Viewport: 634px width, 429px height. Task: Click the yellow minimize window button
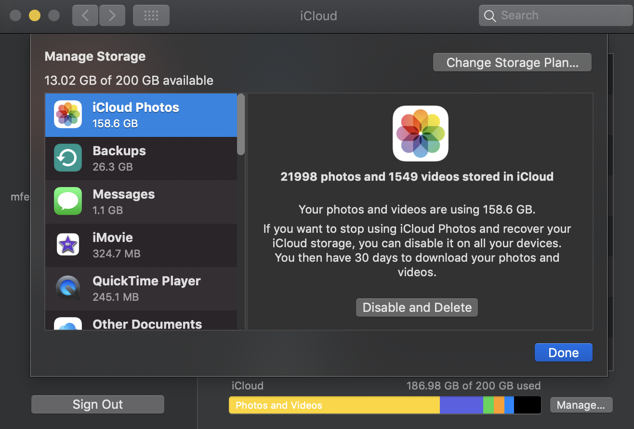35,15
